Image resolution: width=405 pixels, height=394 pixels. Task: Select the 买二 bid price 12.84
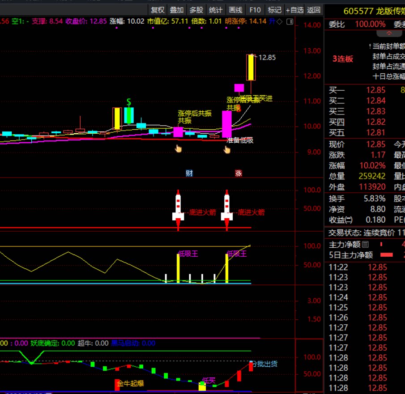(376, 101)
